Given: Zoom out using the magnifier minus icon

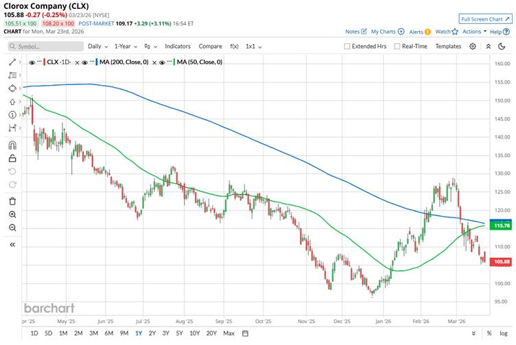Looking at the screenshot, I should coord(12,227).
